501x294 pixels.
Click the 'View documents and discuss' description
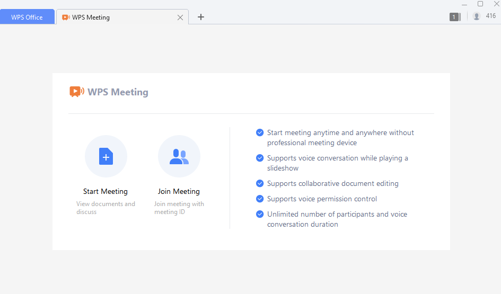pyautogui.click(x=106, y=208)
